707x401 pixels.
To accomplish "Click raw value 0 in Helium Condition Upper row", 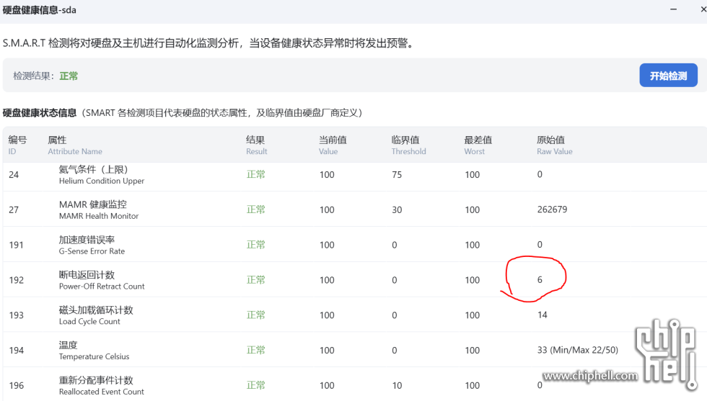I will (x=540, y=174).
